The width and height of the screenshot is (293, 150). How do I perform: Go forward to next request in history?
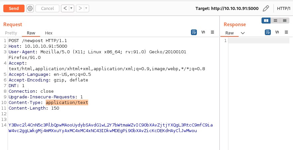tap(80, 8)
